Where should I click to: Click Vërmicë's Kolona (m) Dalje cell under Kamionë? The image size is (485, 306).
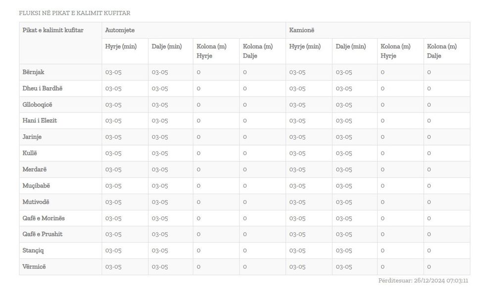point(429,267)
